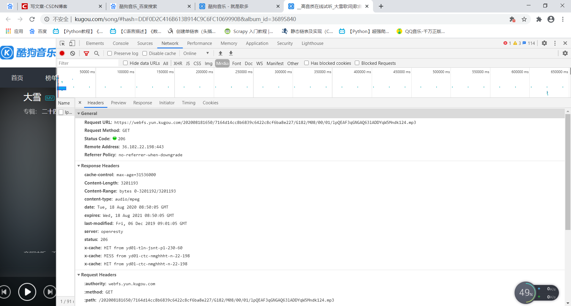571x306 pixels.
Task: Show the Response tab of the request
Action: 142,103
